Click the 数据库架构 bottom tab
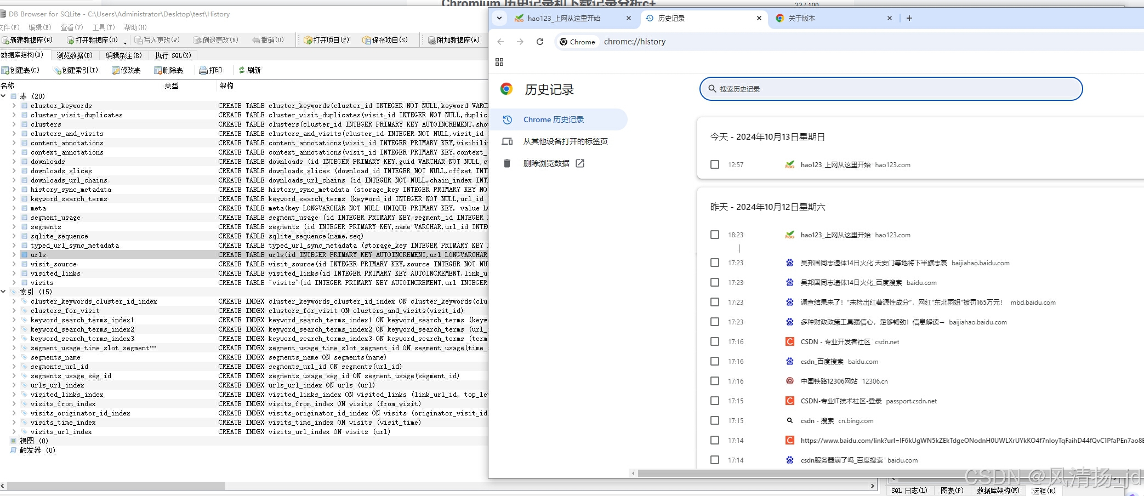1144x496 pixels. pyautogui.click(x=998, y=491)
